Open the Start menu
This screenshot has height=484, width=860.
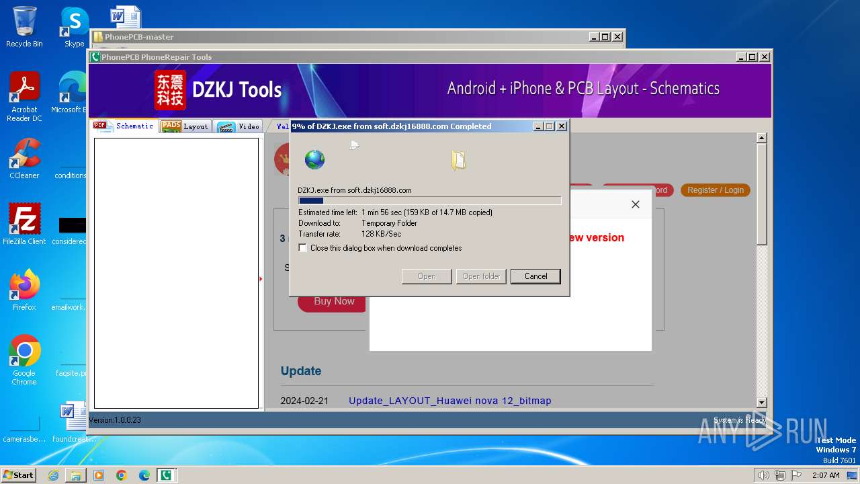click(18, 475)
